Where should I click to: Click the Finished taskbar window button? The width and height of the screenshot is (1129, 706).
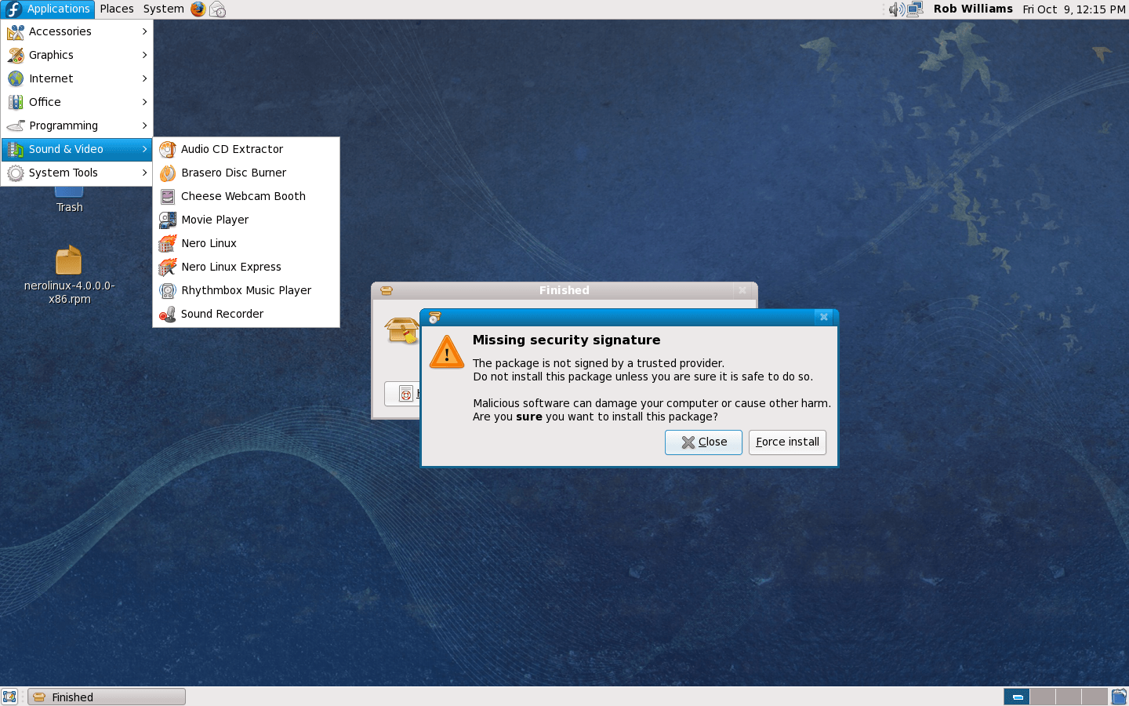107,697
